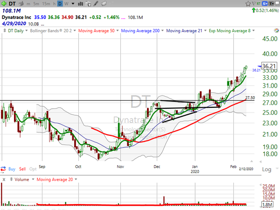
Task: Click the Sell button
Action: (x=22, y=169)
